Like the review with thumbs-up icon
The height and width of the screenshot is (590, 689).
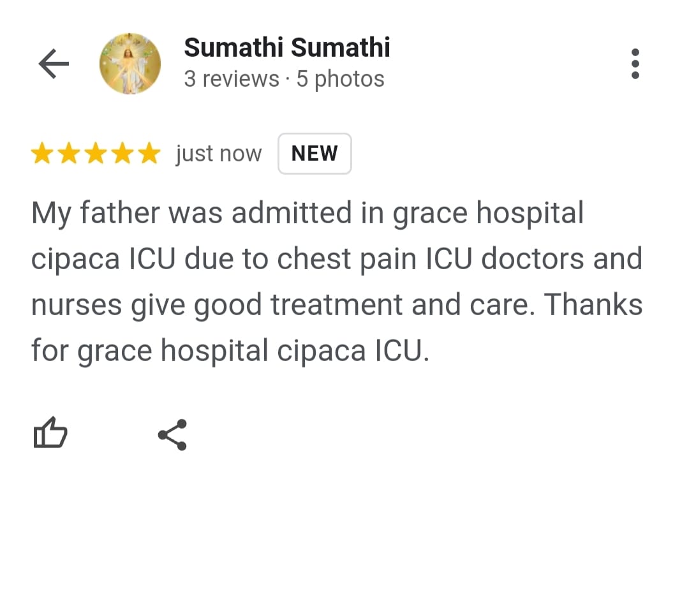coord(50,433)
